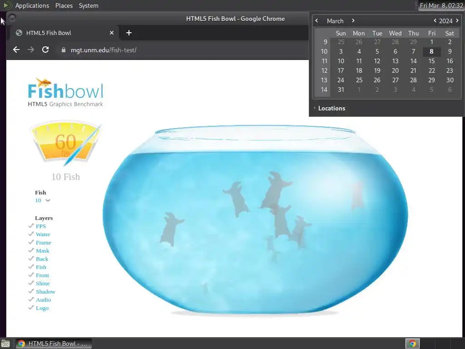Screen dimensions: 465x349
Task: Click the clock Fri Mar 8, 02:32
Action: [x=441, y=5]
